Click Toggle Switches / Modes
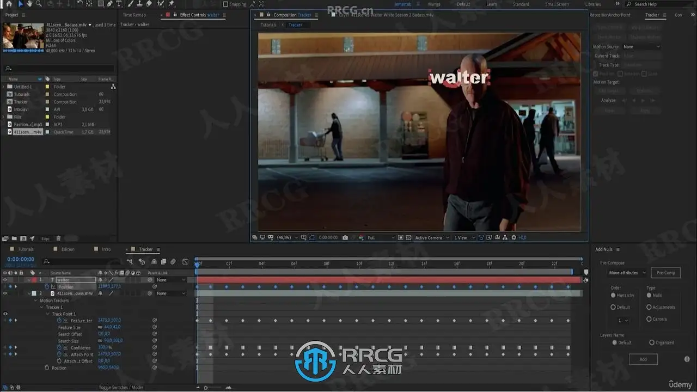 (121, 387)
